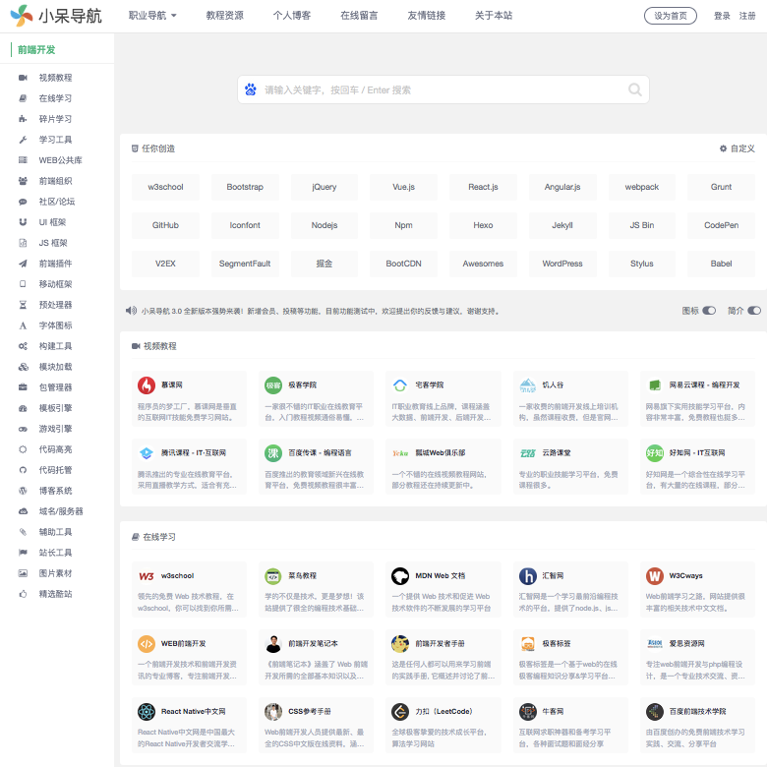Viewport: 767px width, 767px height.
Task: Click the GitHub quick link button
Action: (165, 225)
